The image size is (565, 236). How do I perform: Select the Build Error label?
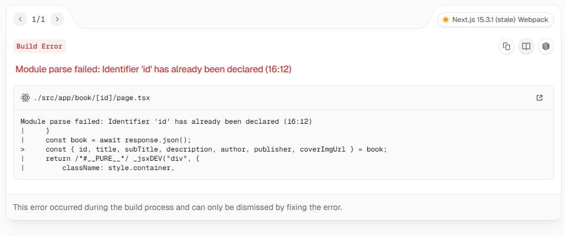[39, 46]
